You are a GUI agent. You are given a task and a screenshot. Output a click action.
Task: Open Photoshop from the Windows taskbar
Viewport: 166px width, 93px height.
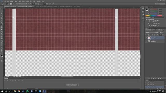pyautogui.click(x=44, y=91)
